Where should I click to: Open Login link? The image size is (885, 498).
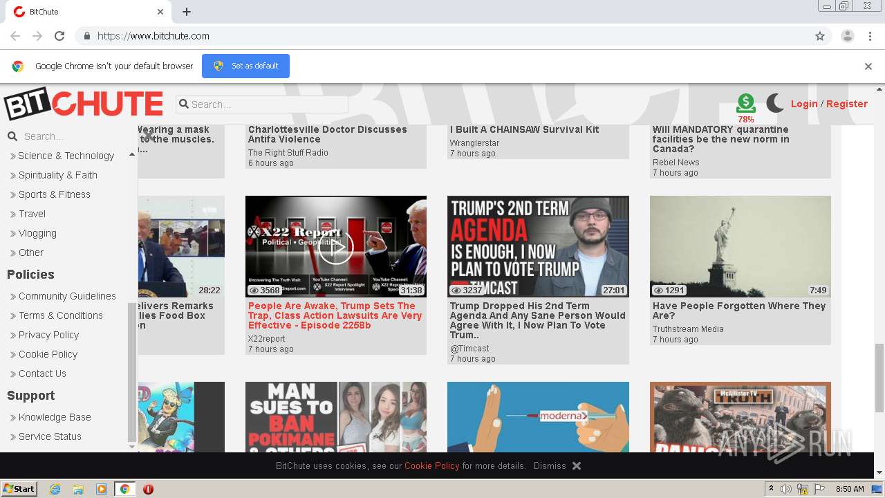coord(804,104)
